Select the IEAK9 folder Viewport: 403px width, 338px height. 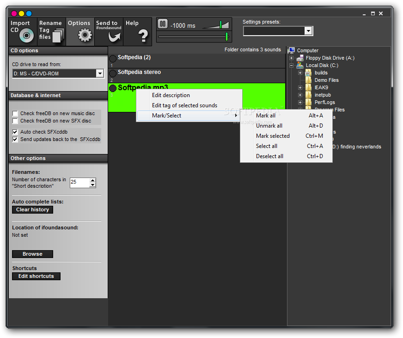(321, 87)
